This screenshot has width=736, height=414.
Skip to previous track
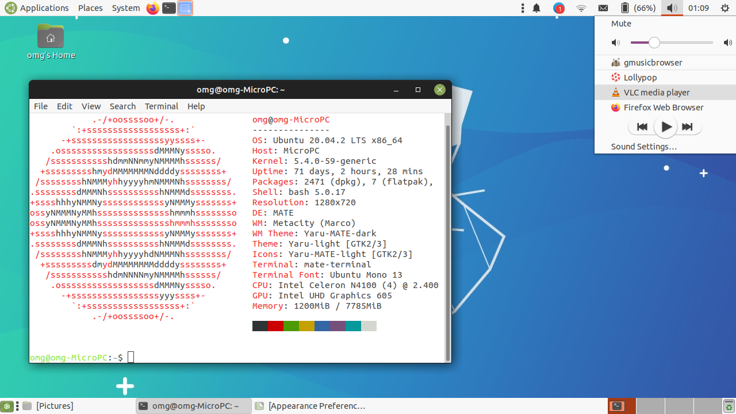tap(642, 127)
